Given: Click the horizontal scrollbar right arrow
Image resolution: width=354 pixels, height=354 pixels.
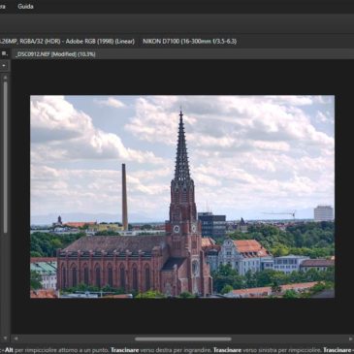Looking at the screenshot, I should coord(350,338).
